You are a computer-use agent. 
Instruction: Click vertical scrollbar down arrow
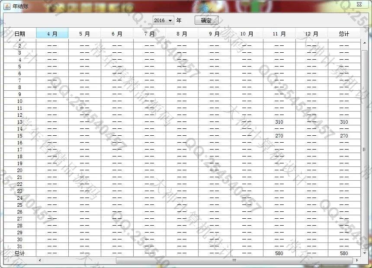coord(364,253)
